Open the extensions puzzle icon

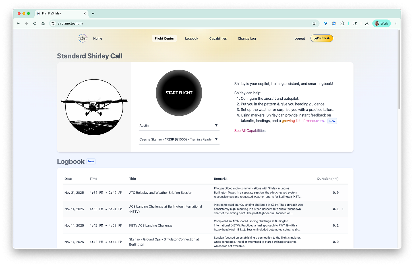342,24
